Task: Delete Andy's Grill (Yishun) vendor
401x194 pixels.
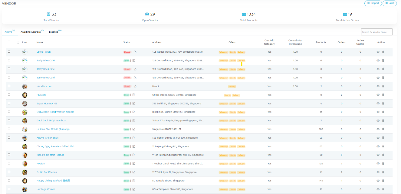Action: tap(383, 138)
